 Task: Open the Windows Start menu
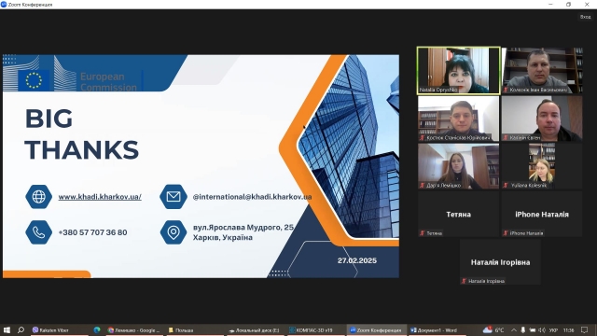tap(7, 329)
